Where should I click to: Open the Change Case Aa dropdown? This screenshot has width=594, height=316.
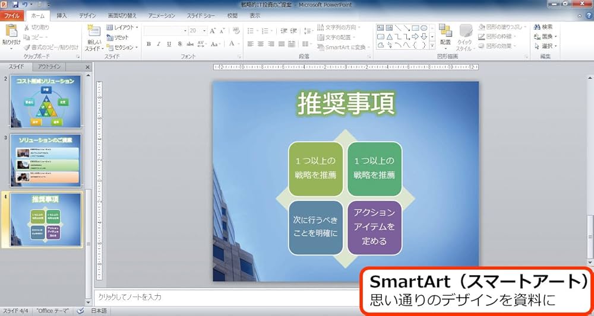point(216,44)
